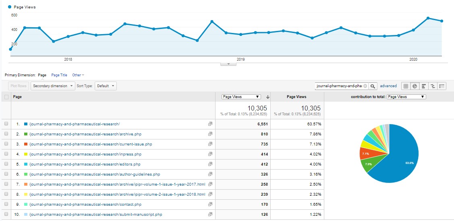Screen dimensions: 454x221
Task: Select all rows with header checkbox
Action: pos(6,97)
